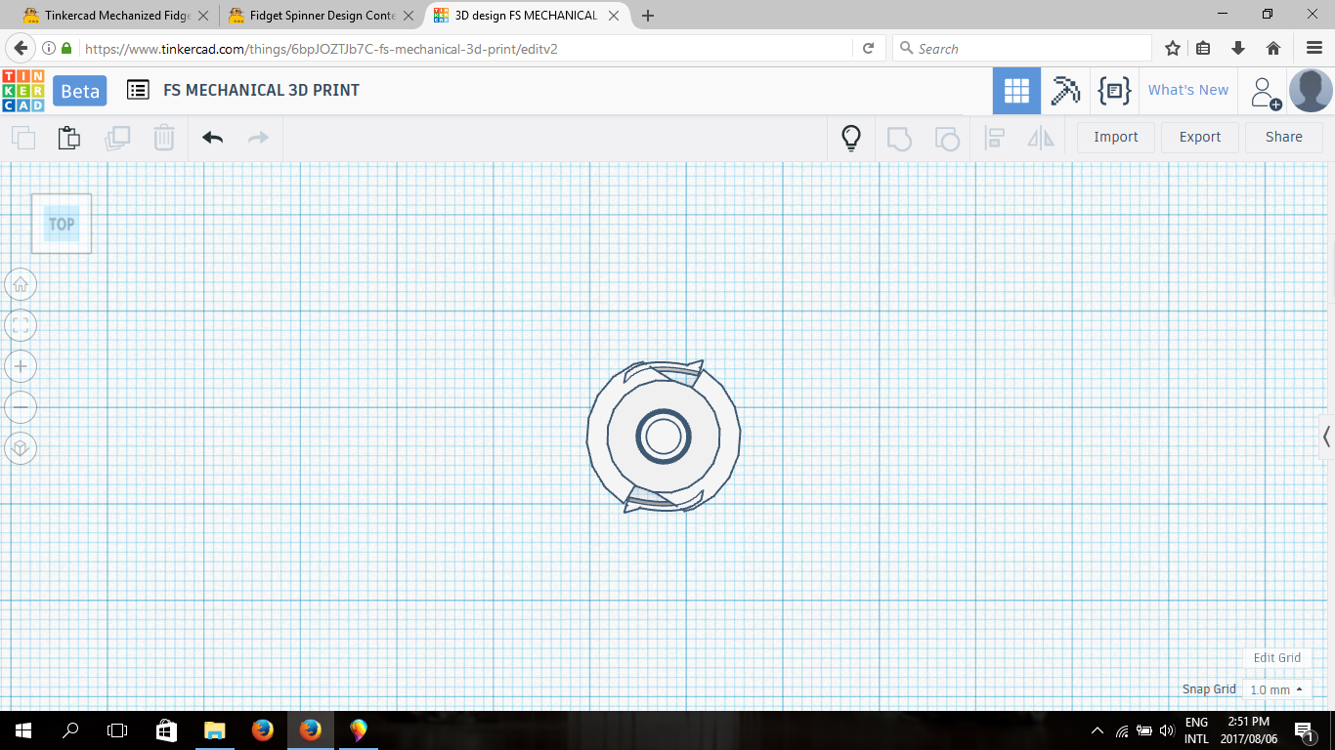Screen dimensions: 1335x750
Task: Open the Action Center notifications
Action: (1304, 730)
